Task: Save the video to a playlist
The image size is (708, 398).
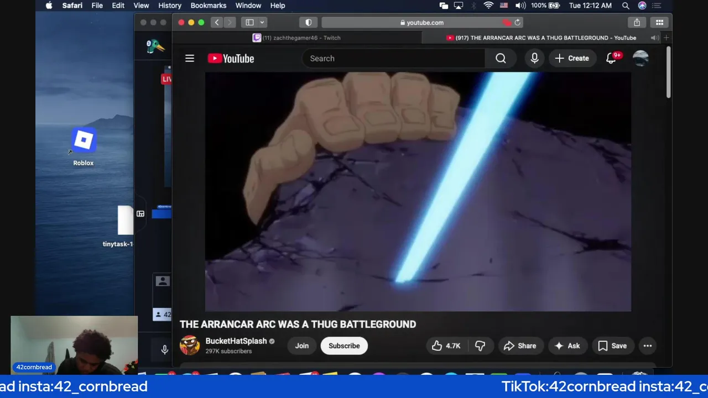Action: tap(612, 345)
